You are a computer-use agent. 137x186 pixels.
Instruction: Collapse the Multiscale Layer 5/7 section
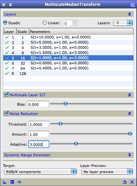(130, 95)
